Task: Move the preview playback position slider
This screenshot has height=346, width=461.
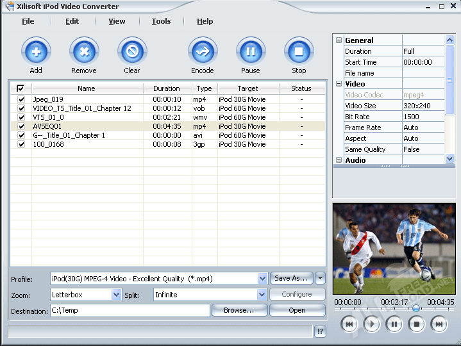Action: pos(416,308)
